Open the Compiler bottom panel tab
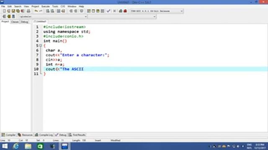This screenshot has height=150, width=268. [x=8, y=135]
